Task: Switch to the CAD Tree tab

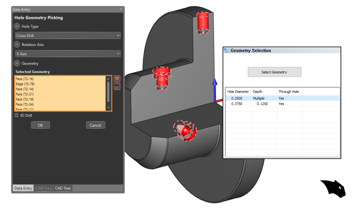Action: (x=63, y=188)
